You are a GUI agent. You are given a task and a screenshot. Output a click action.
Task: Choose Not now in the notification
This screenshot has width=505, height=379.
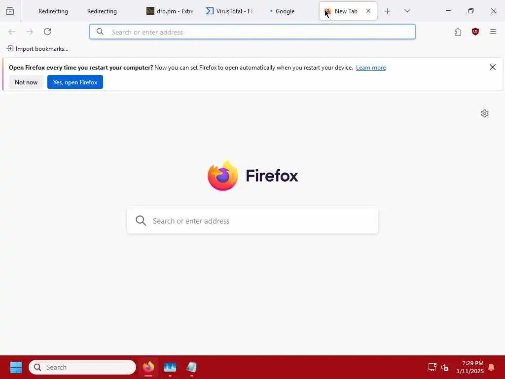[26, 82]
